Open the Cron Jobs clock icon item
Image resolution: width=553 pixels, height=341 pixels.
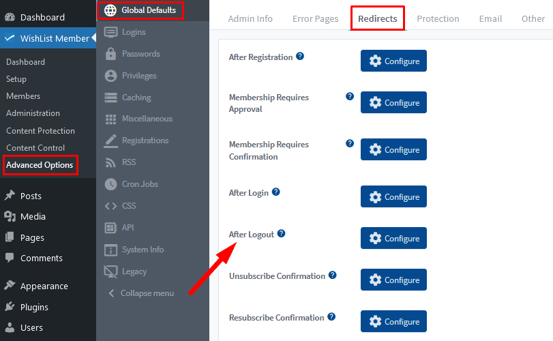(131, 184)
